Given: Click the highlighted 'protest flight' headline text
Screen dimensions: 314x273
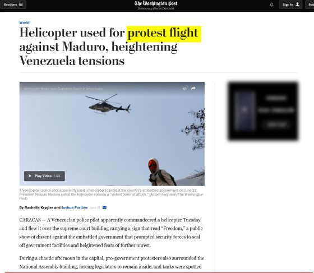Looking at the screenshot, I should (164, 34).
